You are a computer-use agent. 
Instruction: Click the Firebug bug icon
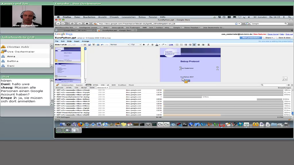(57, 85)
